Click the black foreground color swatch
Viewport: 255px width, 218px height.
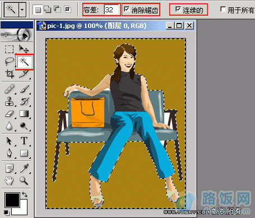click(12, 200)
